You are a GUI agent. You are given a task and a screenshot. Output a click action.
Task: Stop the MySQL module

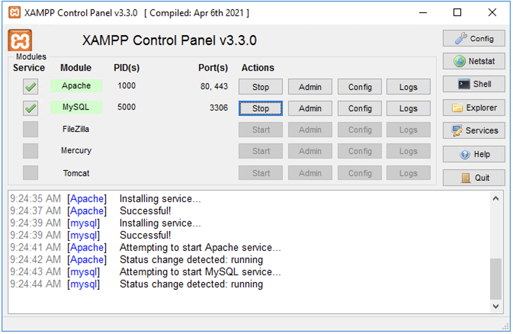coord(261,108)
